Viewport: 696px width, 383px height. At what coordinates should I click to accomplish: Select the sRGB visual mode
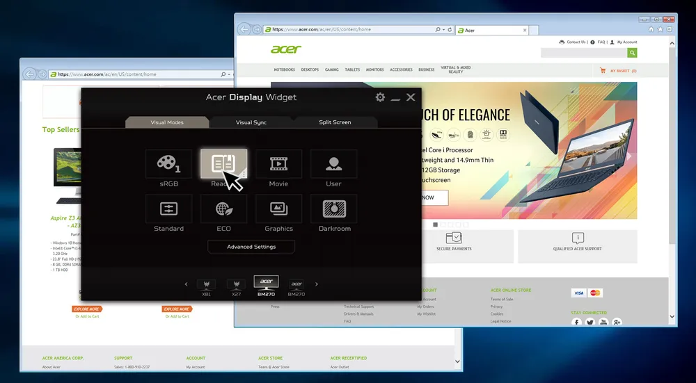tap(168, 164)
